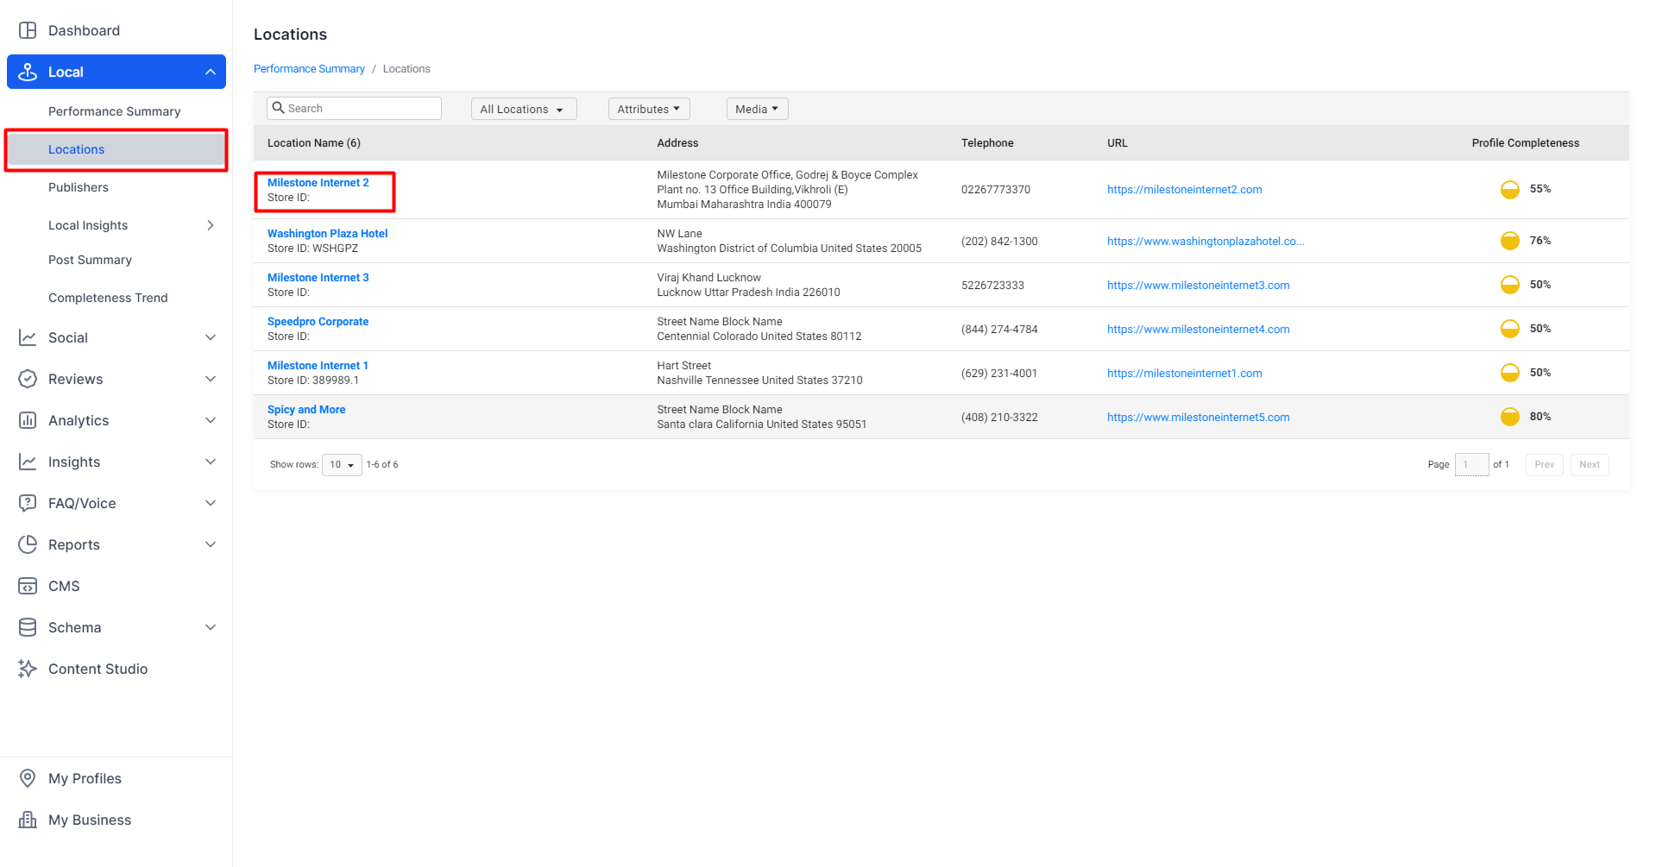Open the Speedpro Corporate location
The image size is (1656, 867).
[x=318, y=322]
